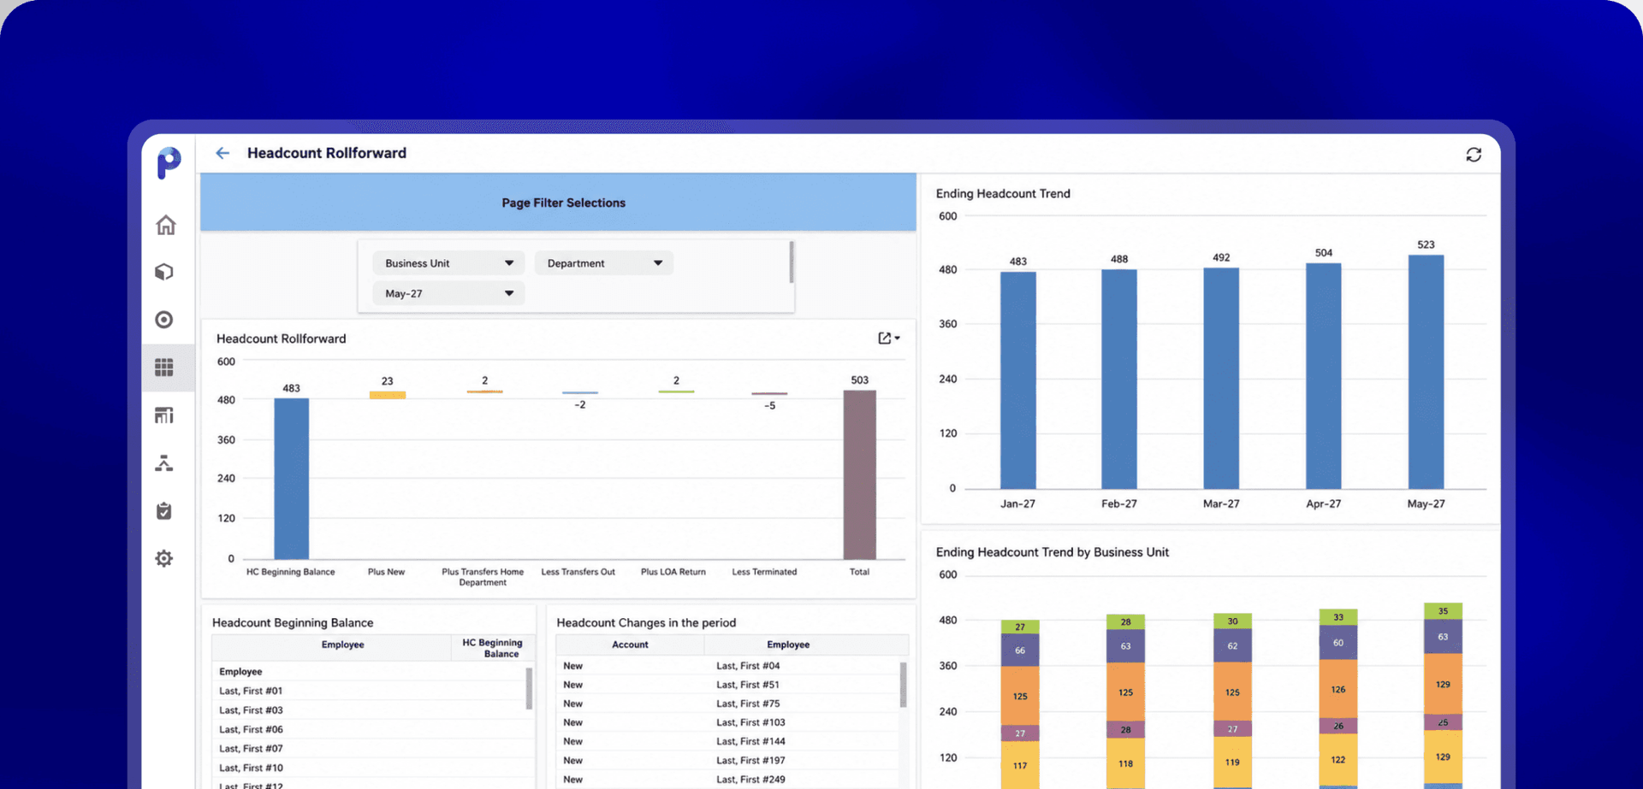Click the Apr-27 bar in Ending Headcount Trend
The width and height of the screenshot is (1643, 789).
[x=1324, y=376]
